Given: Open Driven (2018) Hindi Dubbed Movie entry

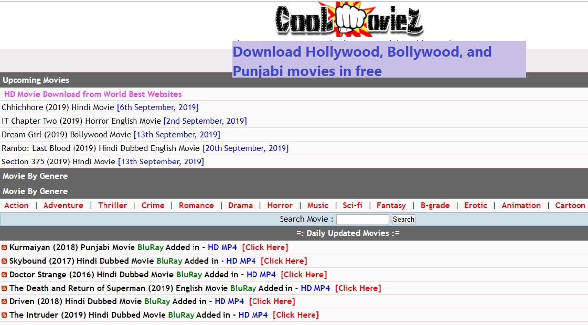Looking at the screenshot, I should 76,301.
